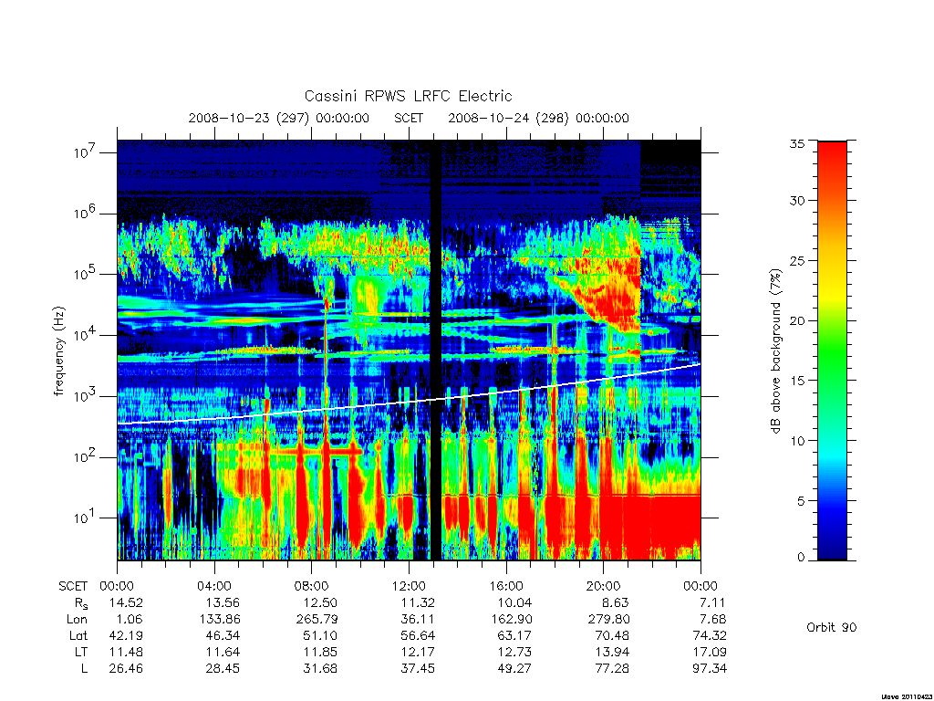Click the SCET time label 16:00
The width and height of the screenshot is (934, 701).
pos(505,586)
